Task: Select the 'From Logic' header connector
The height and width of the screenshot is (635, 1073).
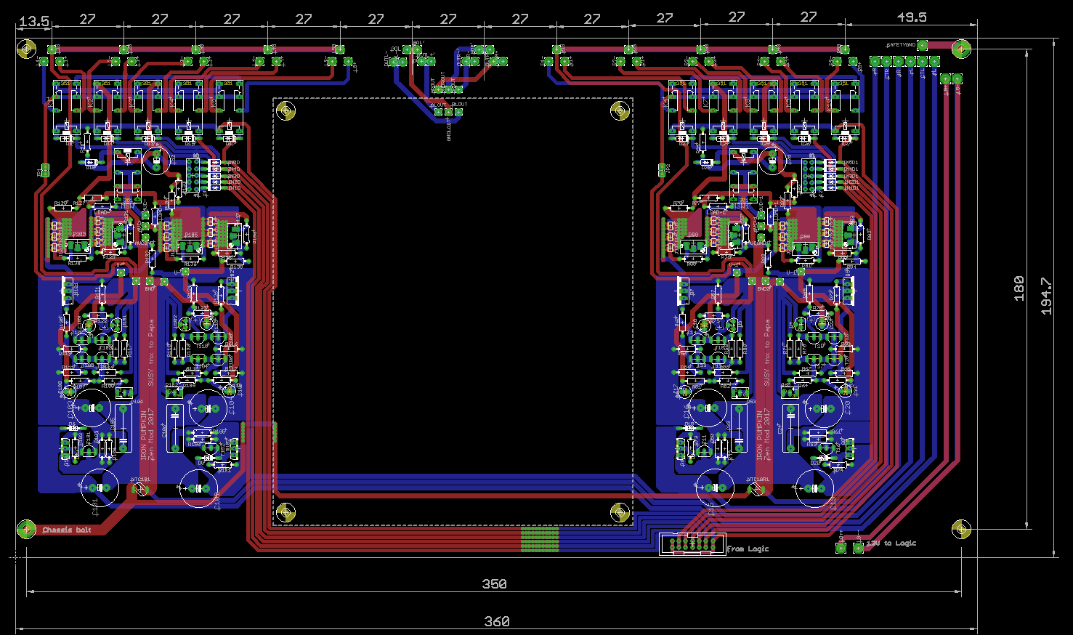Action: [692, 544]
